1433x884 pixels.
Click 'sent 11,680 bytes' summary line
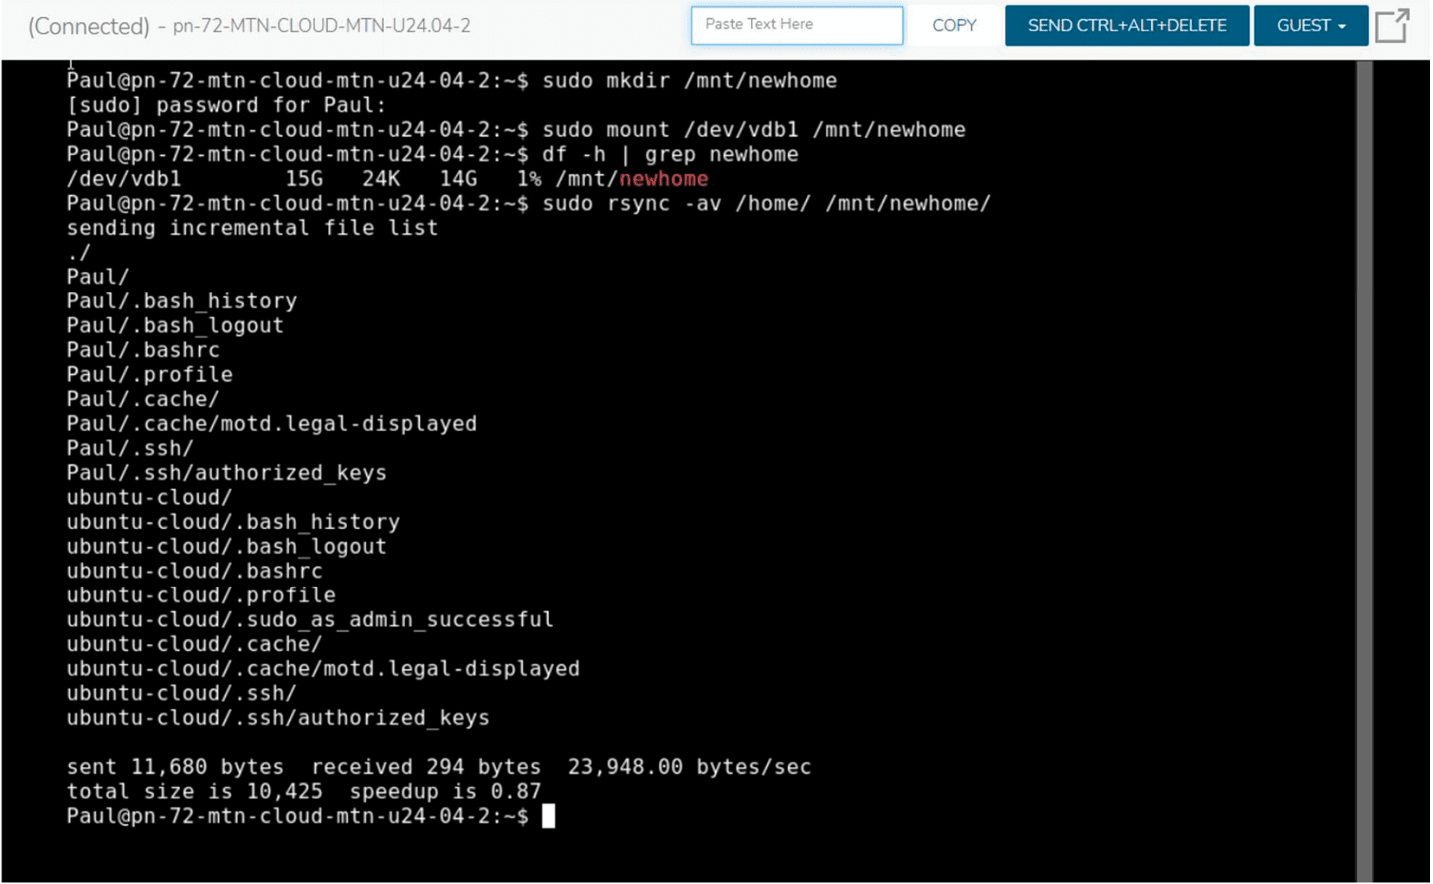pyautogui.click(x=438, y=766)
